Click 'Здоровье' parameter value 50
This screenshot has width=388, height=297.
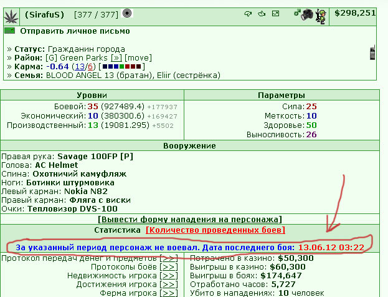[311, 125]
